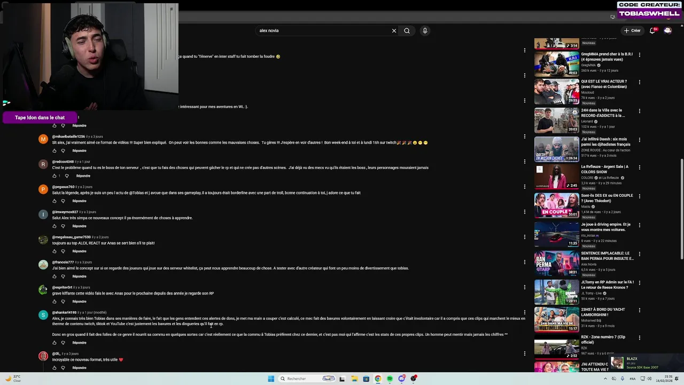
Task: Open options menu for @shankar14193's comment
Action: coord(524,312)
